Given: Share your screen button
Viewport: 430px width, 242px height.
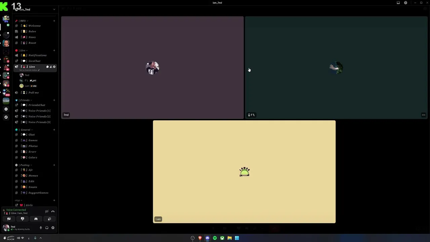Looking at the screenshot, I should click(23, 219).
